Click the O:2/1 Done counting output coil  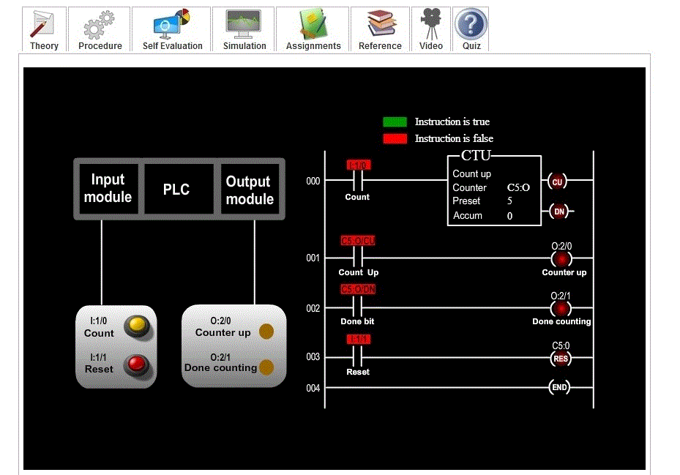[x=561, y=309]
